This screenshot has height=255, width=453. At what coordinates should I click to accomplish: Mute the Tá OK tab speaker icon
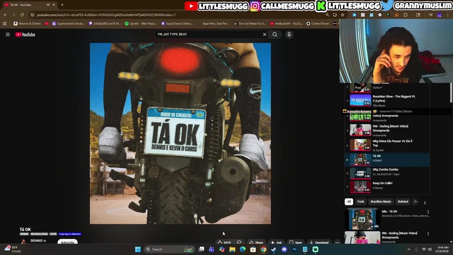[48, 5]
